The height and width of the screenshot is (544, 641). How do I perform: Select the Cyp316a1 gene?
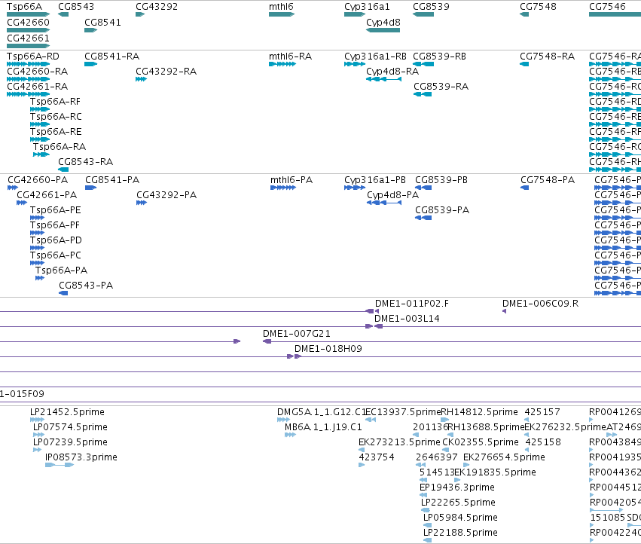(355, 14)
